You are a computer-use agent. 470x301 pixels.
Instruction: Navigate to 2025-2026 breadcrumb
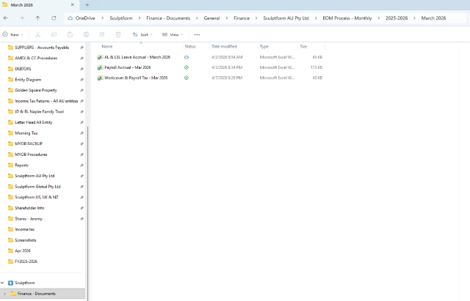[397, 18]
